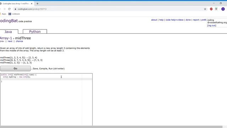Click the midThree example returning [7, 5, 3]

tap(21, 60)
